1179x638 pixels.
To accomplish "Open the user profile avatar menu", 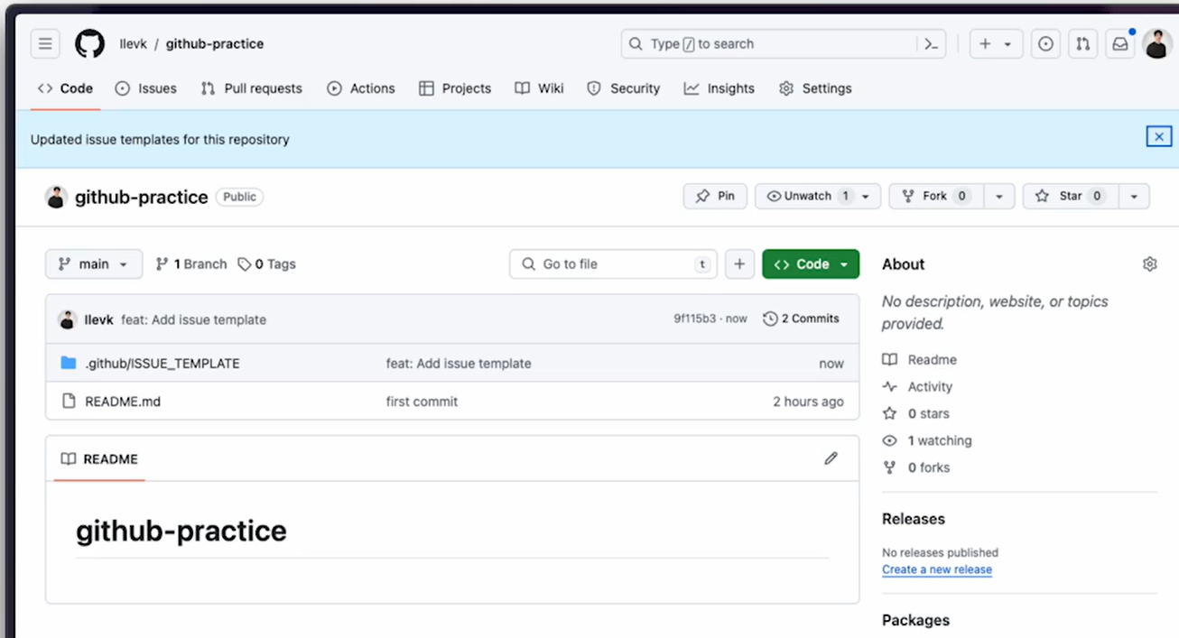I will tap(1156, 43).
